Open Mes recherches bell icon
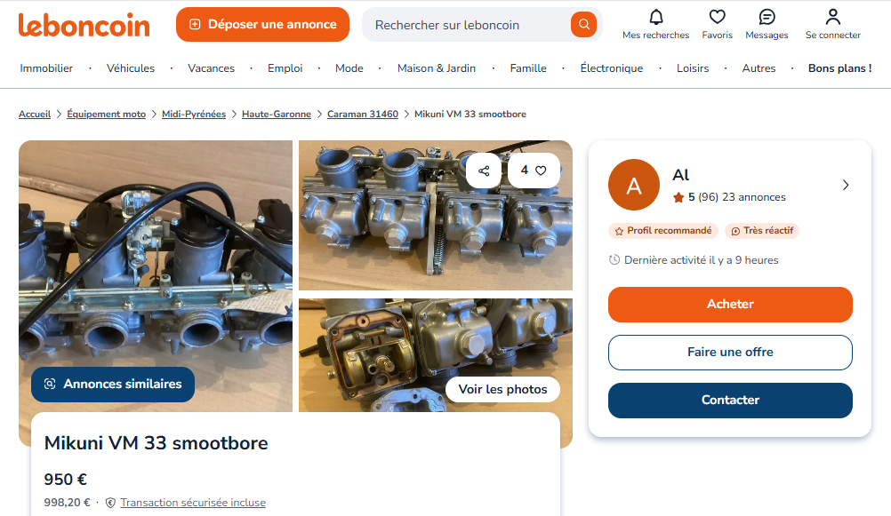Screen dimensions: 891x516 point(655,17)
